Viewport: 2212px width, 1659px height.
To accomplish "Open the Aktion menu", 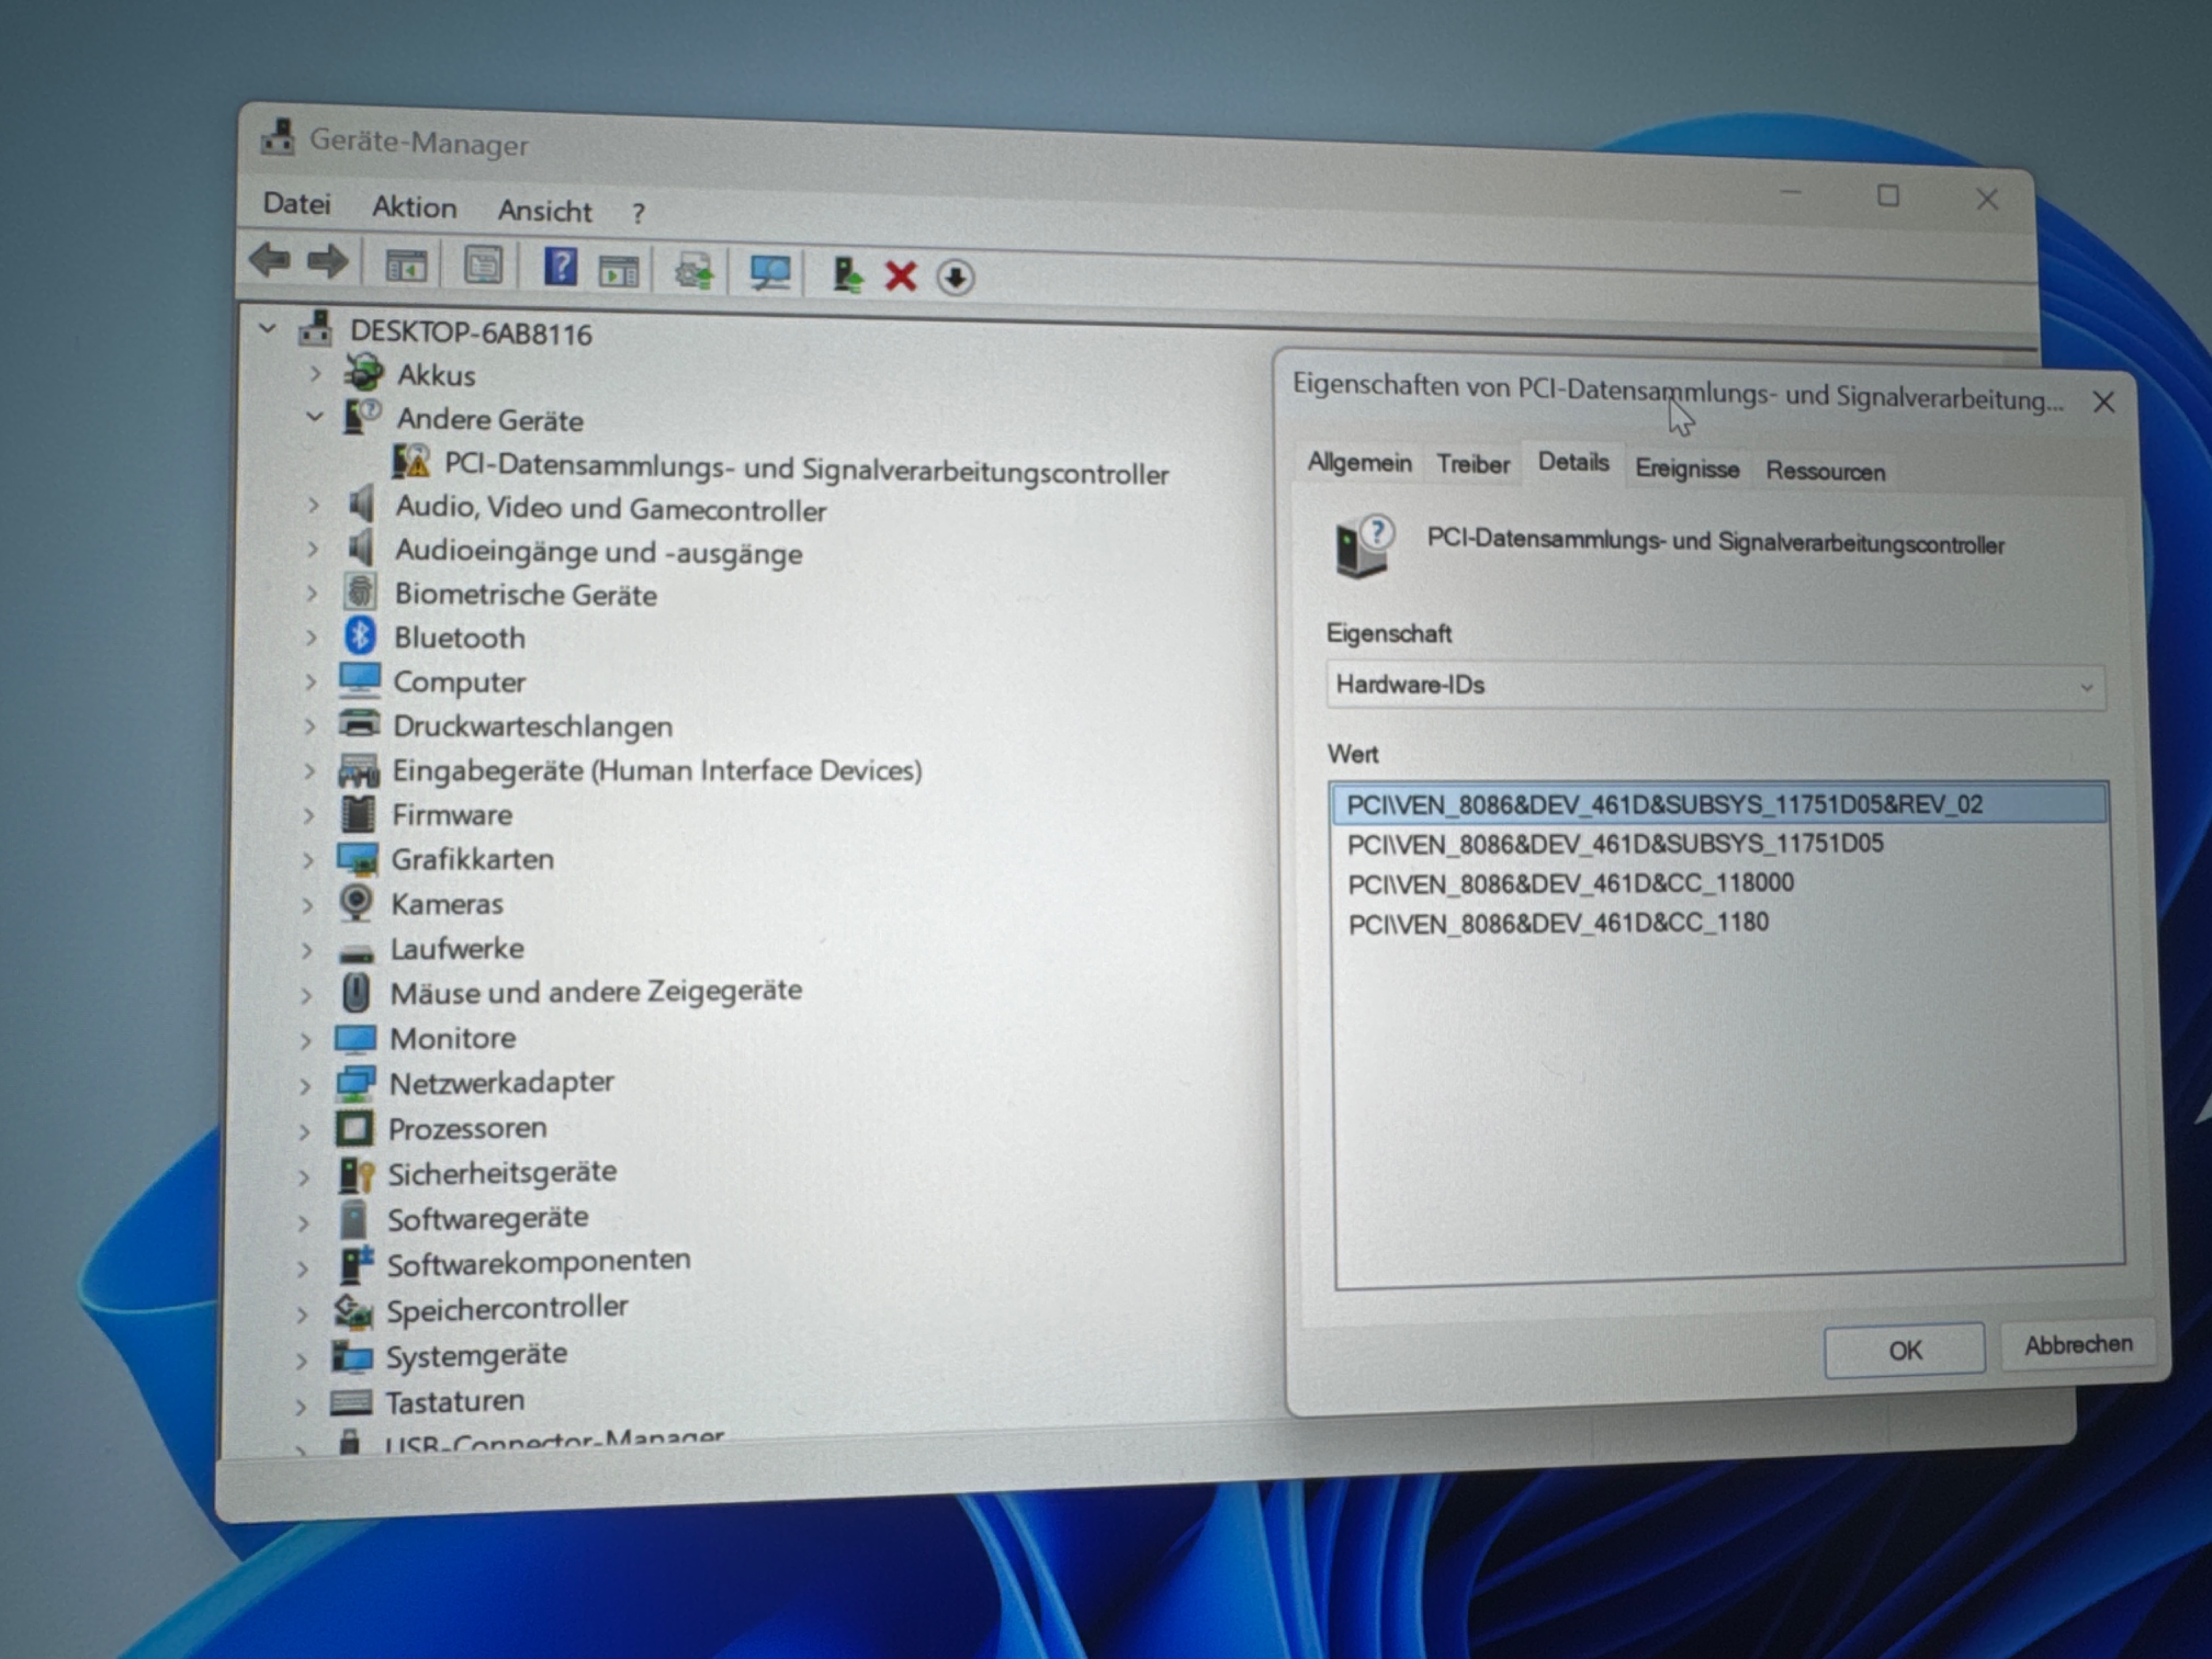I will point(414,207).
